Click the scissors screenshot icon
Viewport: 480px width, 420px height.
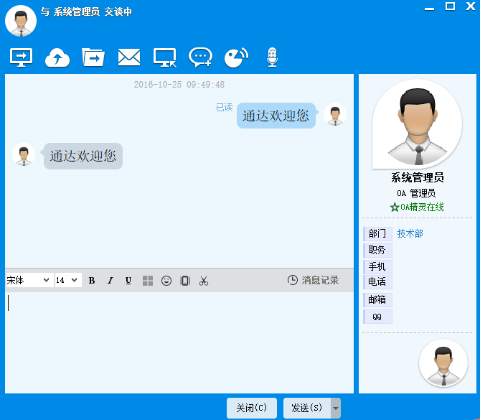pos(204,281)
